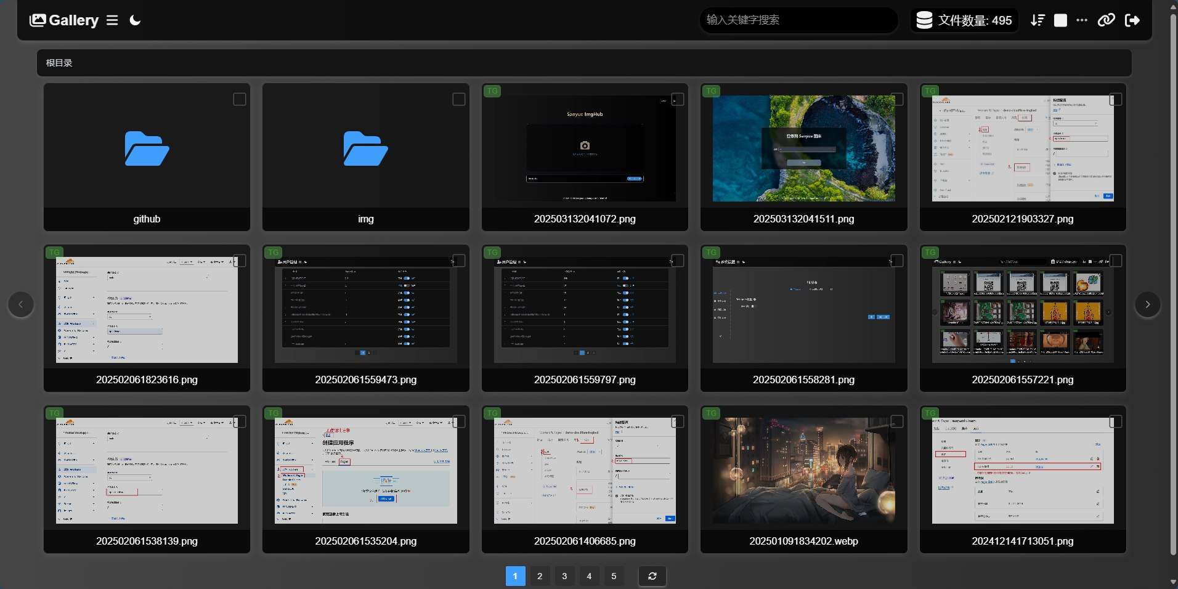Select checkbox on 202503132041072.png
Image resolution: width=1178 pixels, height=589 pixels.
678,99
